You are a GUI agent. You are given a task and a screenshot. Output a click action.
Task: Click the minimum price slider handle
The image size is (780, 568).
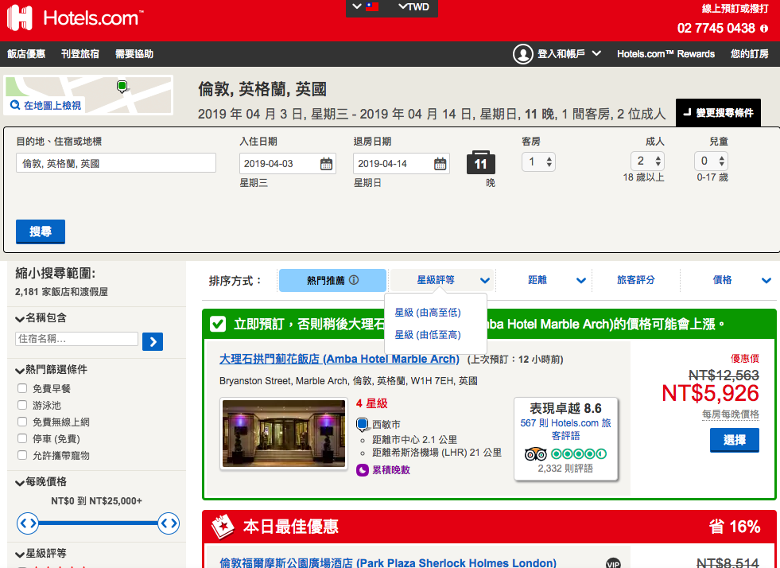point(27,523)
